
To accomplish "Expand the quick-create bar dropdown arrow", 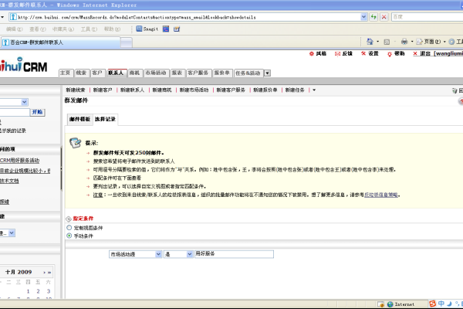I will [x=314, y=90].
